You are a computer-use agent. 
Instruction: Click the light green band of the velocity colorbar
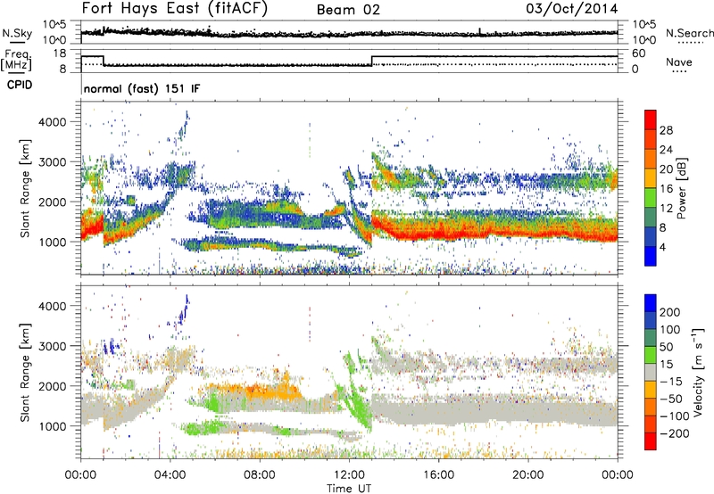point(651,355)
